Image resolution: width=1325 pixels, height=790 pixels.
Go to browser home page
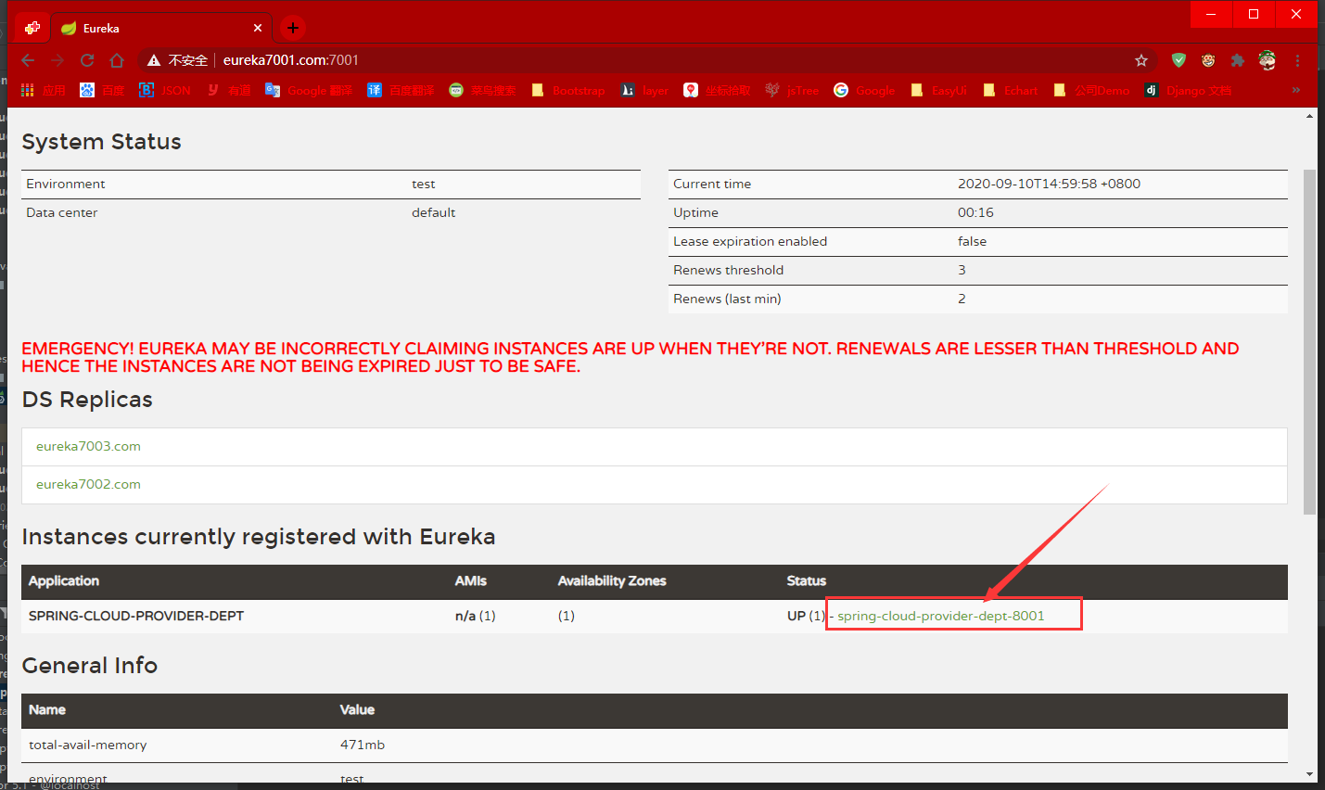(117, 60)
